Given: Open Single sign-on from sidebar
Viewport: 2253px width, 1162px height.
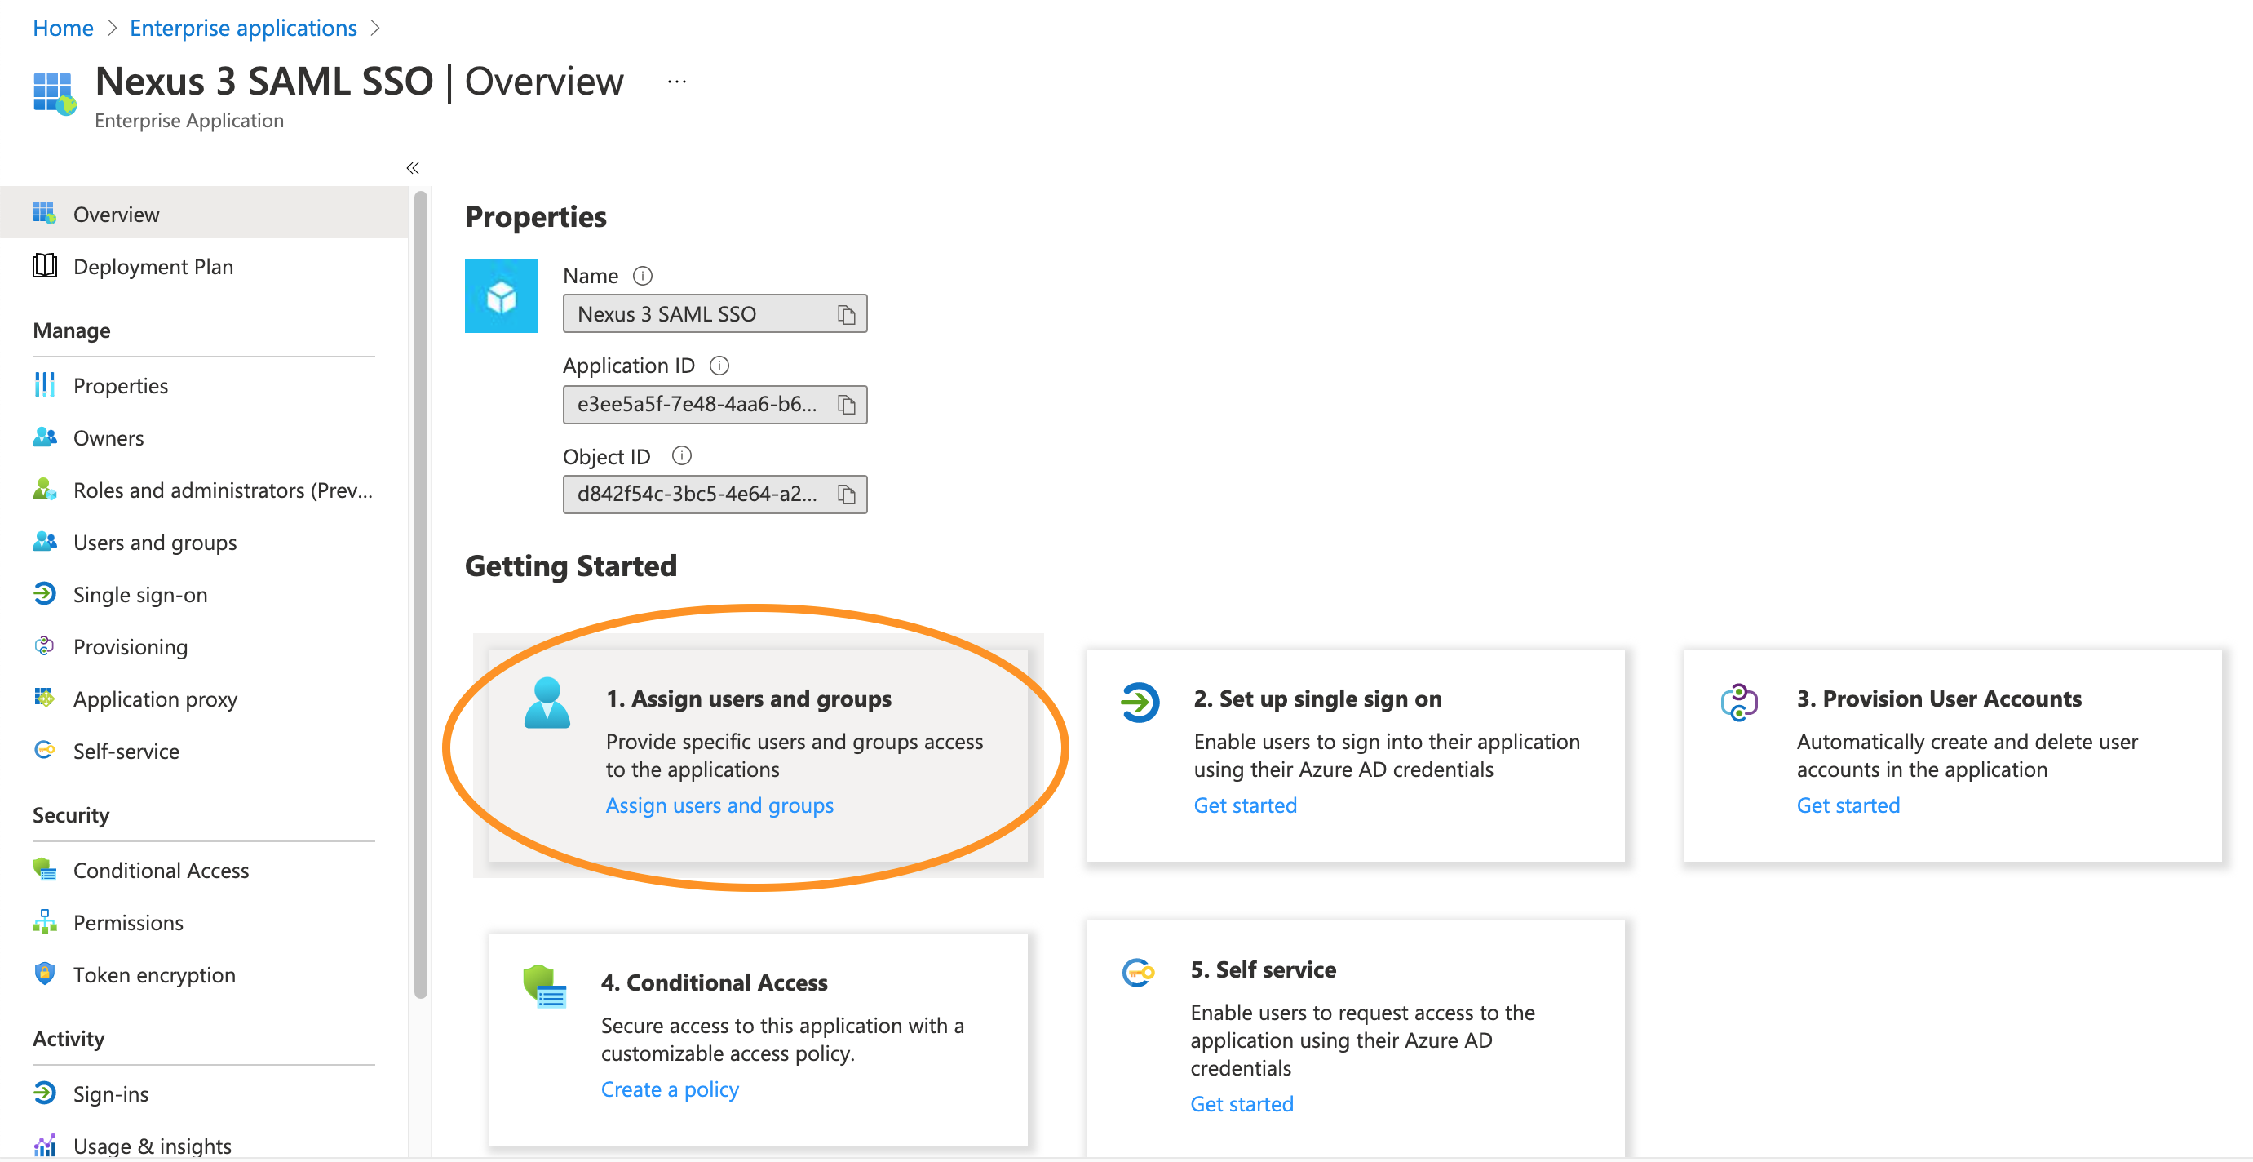Looking at the screenshot, I should click(x=139, y=594).
